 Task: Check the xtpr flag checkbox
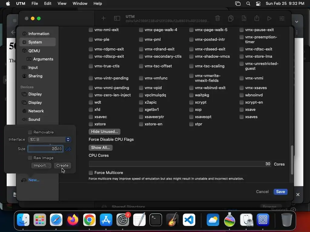click(191, 124)
